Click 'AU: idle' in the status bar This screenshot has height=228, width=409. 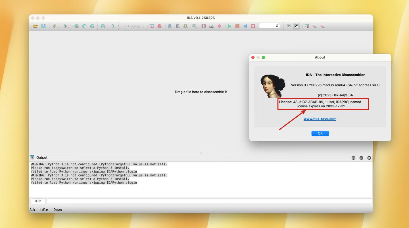click(x=39, y=209)
